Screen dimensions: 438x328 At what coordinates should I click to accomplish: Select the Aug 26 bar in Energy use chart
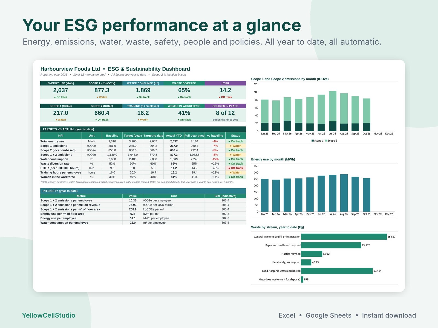pos(344,193)
